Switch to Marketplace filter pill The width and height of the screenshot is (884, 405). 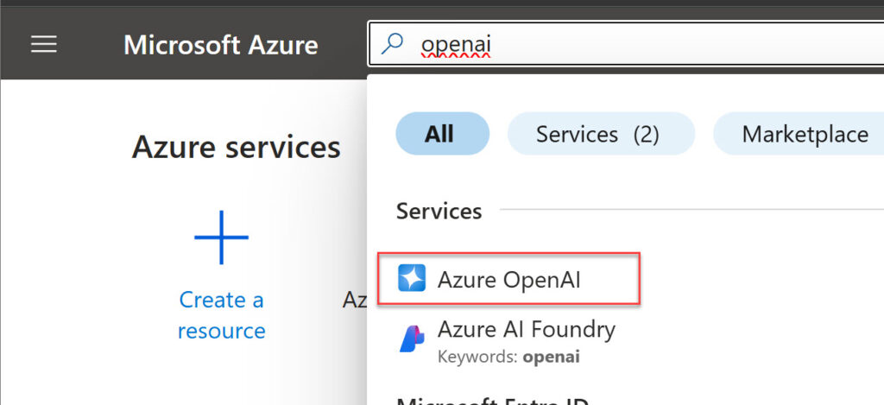point(799,134)
